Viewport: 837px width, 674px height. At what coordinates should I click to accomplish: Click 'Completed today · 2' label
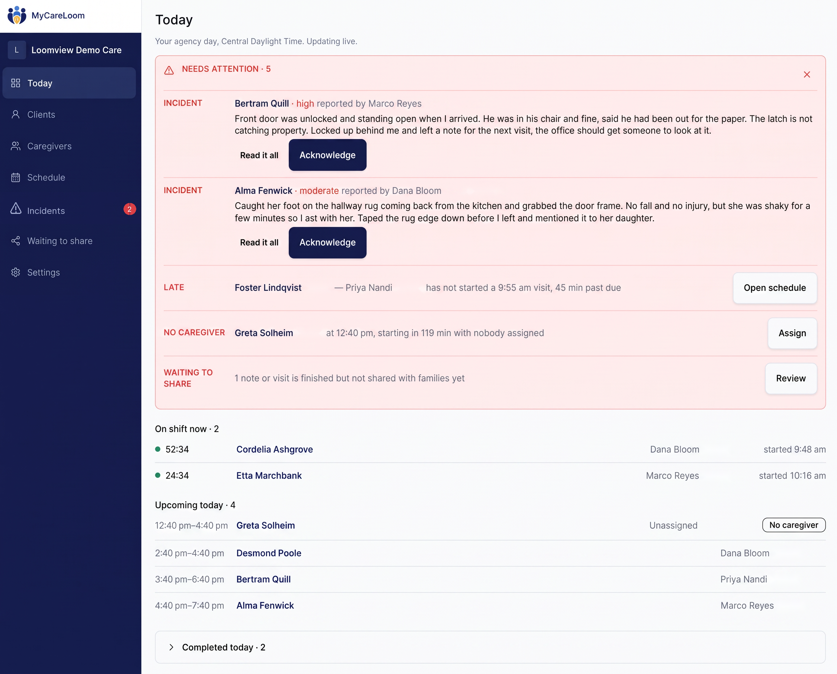[x=224, y=647]
